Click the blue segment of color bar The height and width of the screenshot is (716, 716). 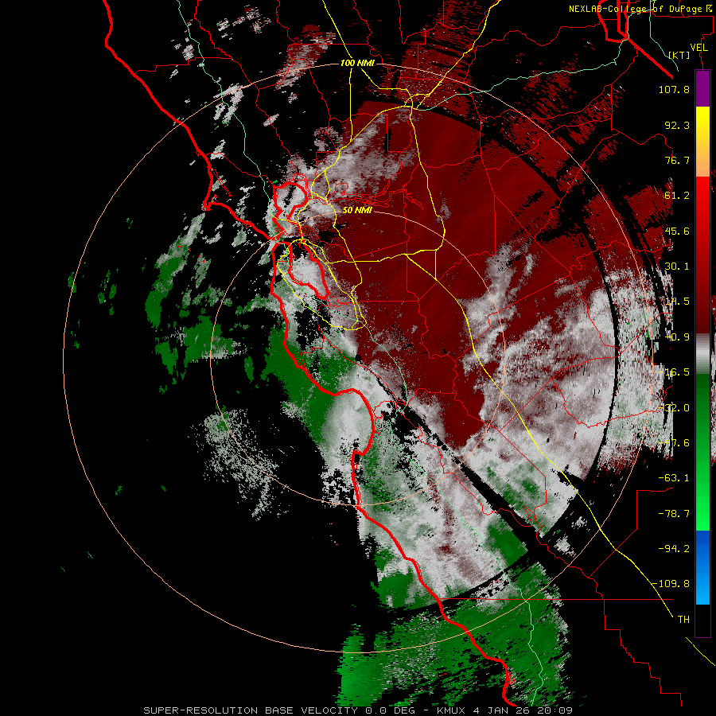tap(702, 566)
